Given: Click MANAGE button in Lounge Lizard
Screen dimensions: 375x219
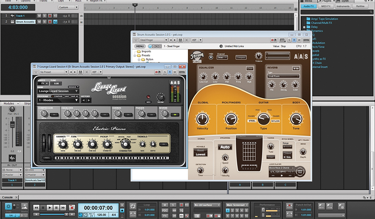Looking at the screenshot, I should pyautogui.click(x=73, y=87).
